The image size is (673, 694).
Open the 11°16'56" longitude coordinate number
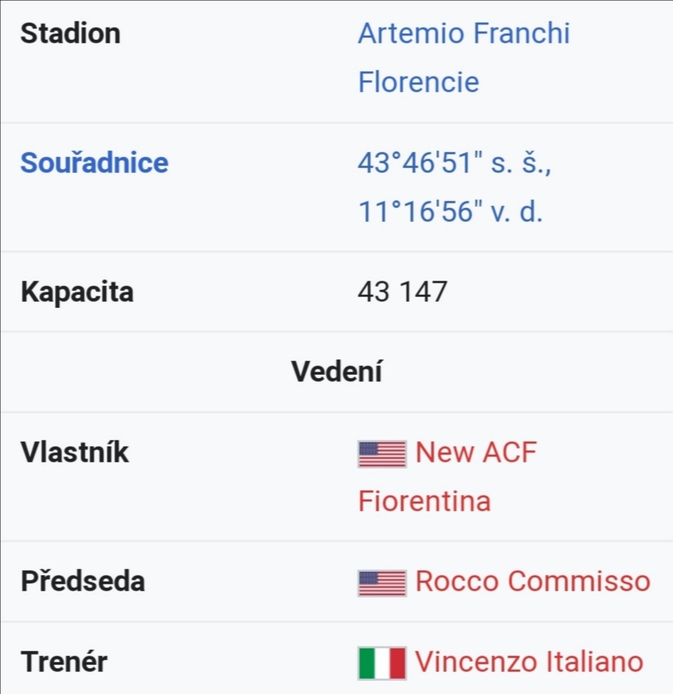point(421,212)
